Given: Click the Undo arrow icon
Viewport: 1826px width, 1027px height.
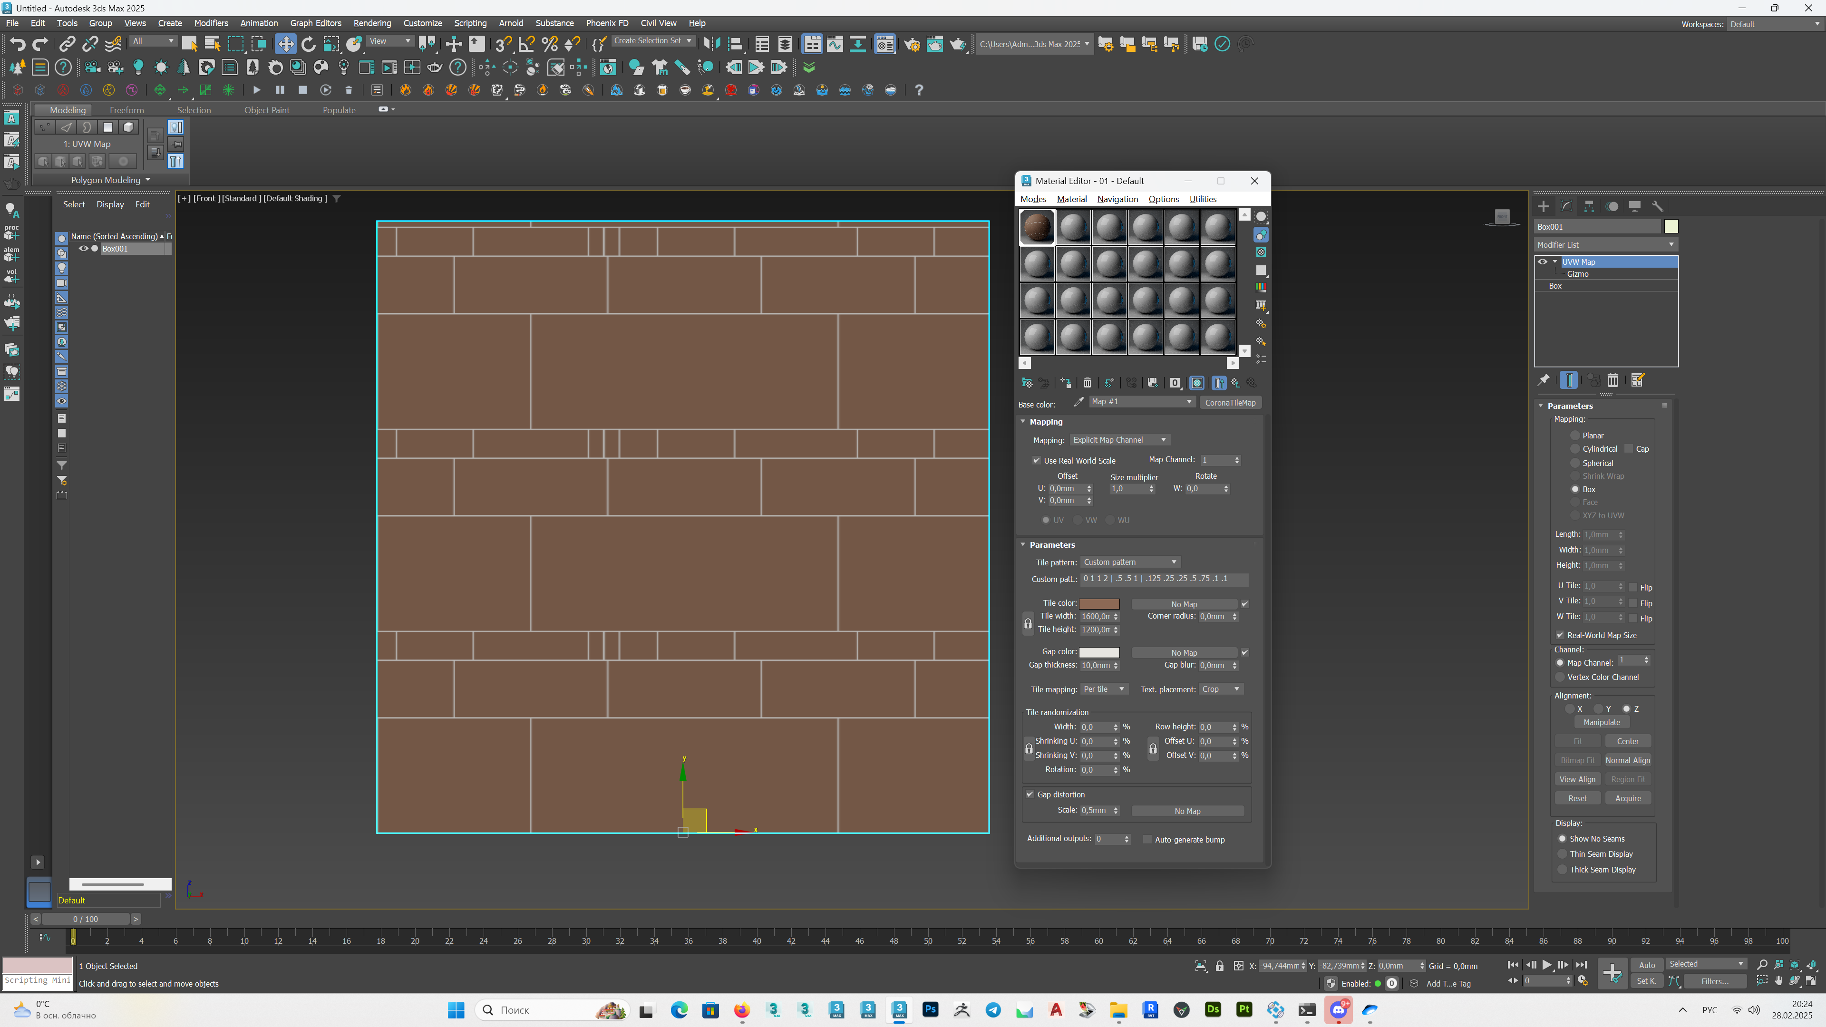Looking at the screenshot, I should 17,44.
